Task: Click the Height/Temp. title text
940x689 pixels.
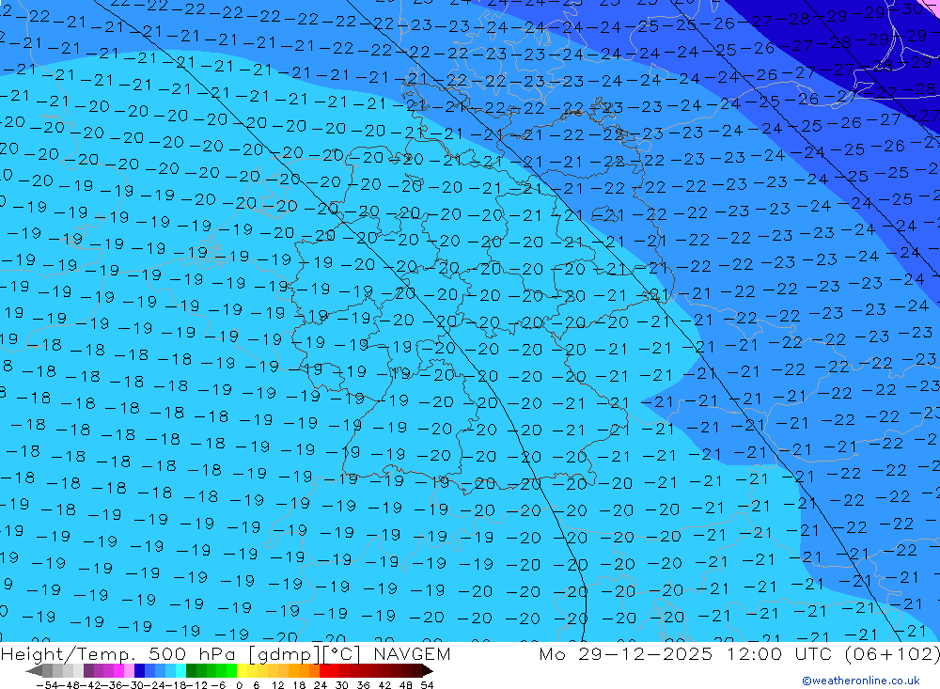Action: [68, 654]
